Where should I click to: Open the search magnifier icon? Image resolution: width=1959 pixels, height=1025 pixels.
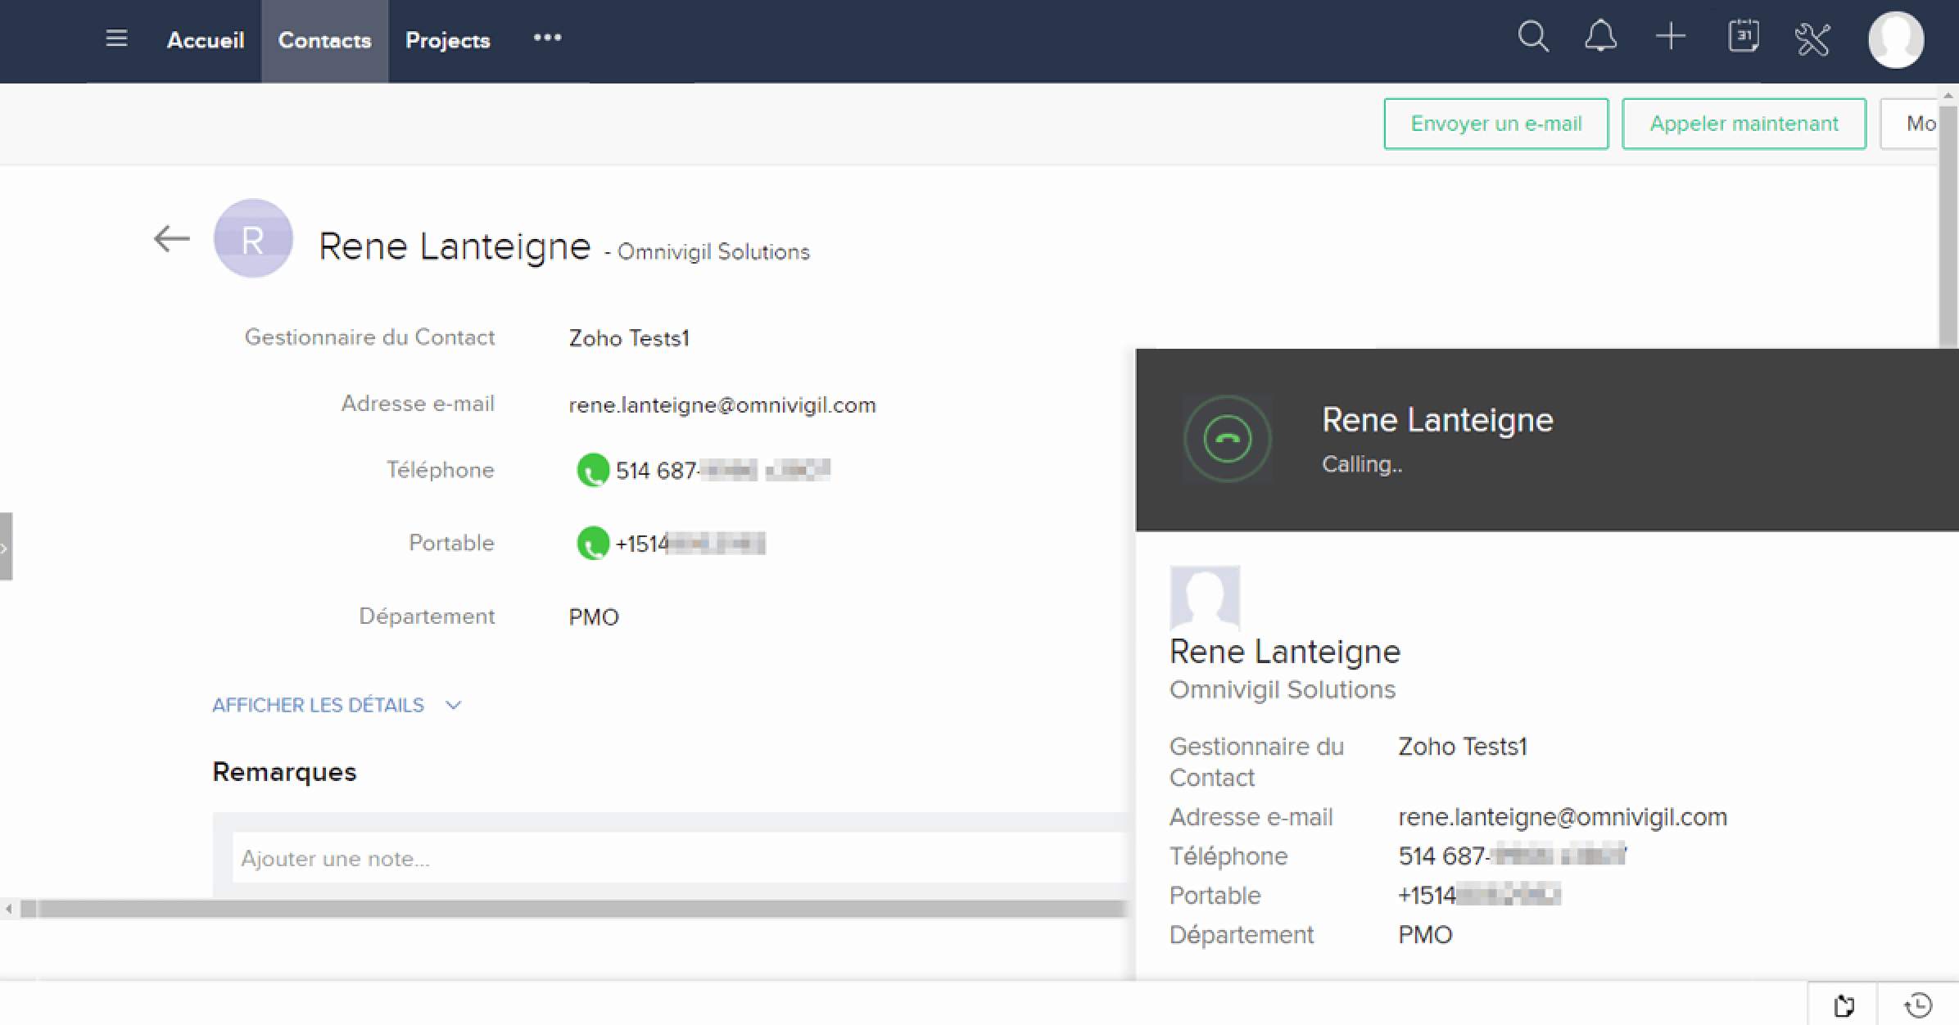pyautogui.click(x=1533, y=38)
